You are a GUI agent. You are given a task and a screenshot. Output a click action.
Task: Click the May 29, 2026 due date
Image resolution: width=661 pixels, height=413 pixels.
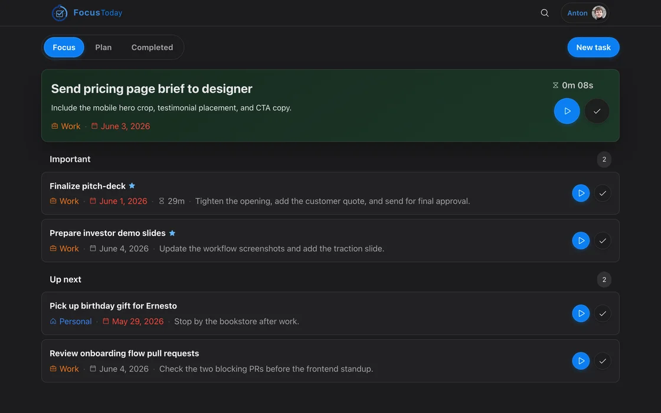(138, 321)
